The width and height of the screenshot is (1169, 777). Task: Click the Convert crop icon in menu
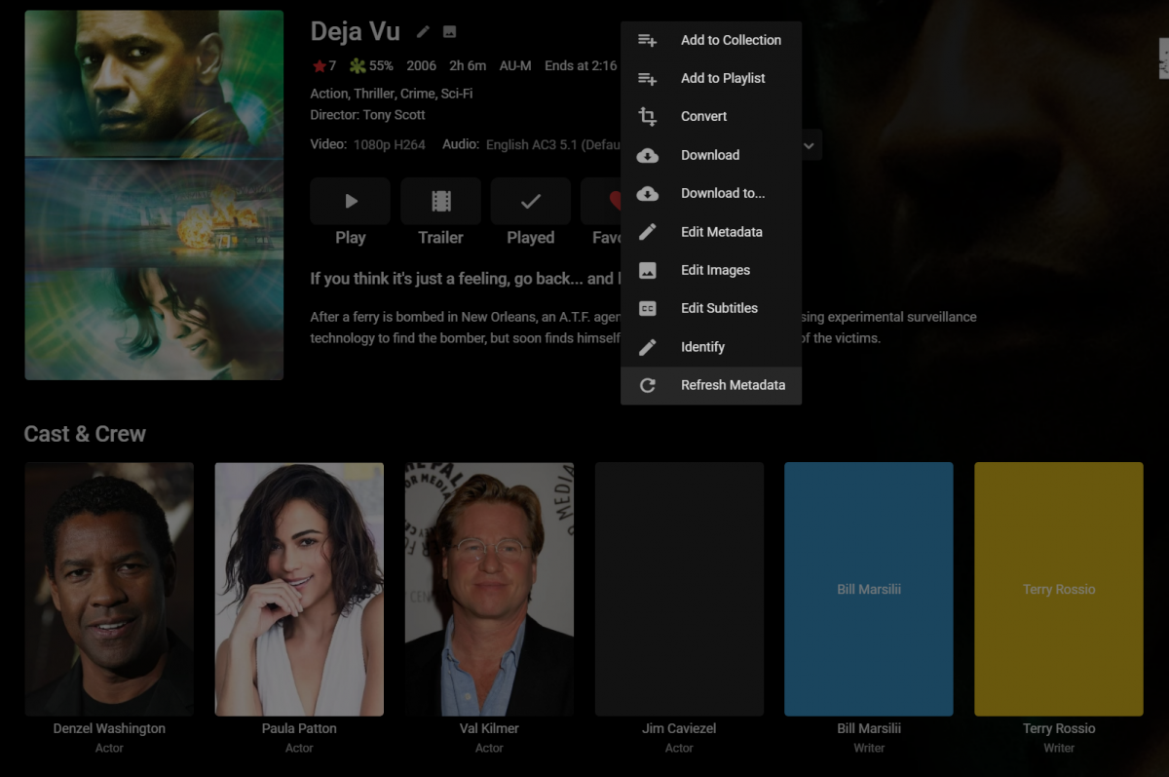coord(647,117)
